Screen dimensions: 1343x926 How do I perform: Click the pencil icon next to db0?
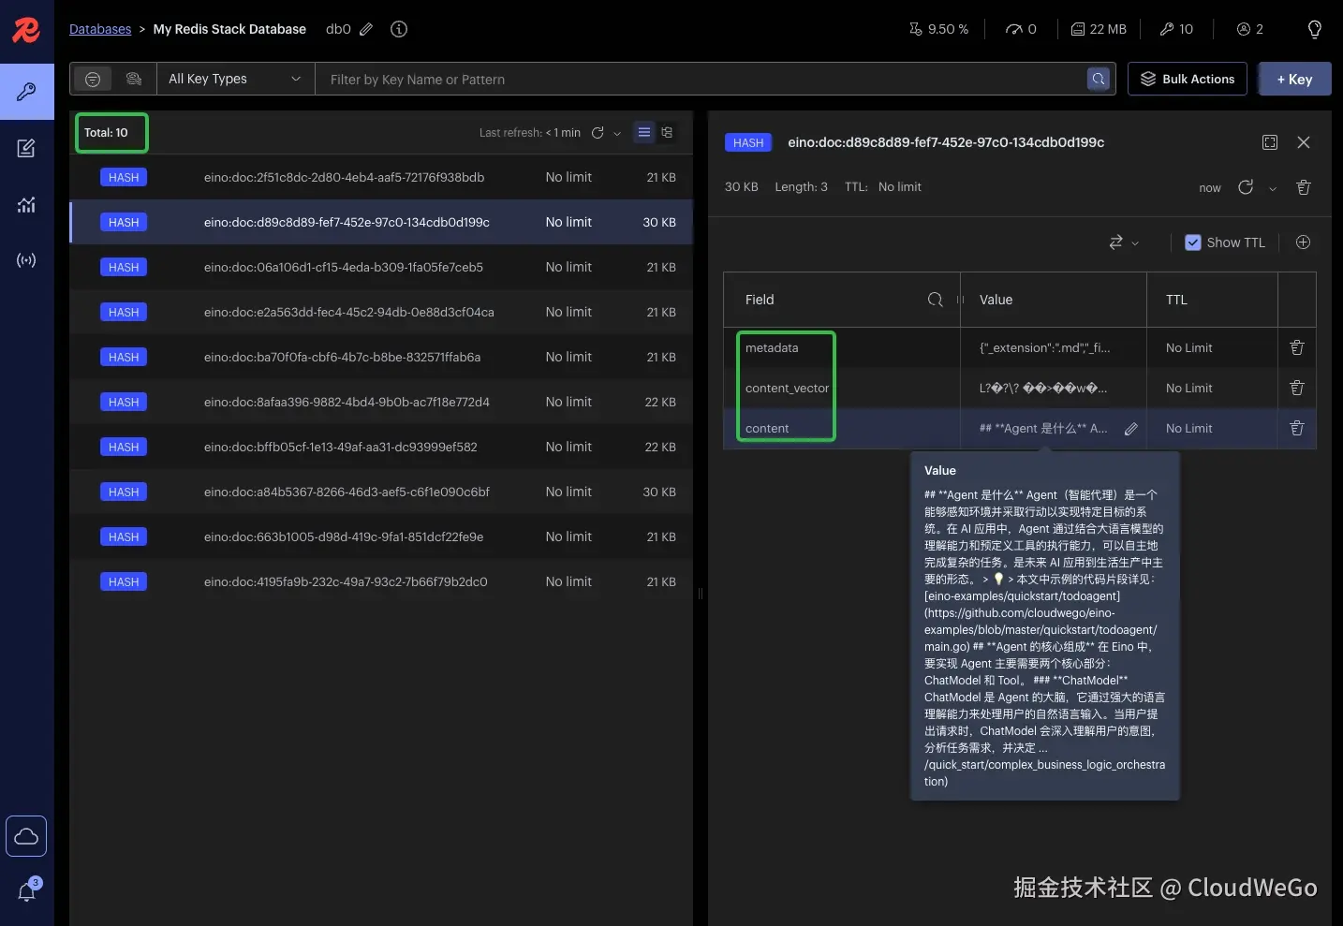[x=366, y=29]
